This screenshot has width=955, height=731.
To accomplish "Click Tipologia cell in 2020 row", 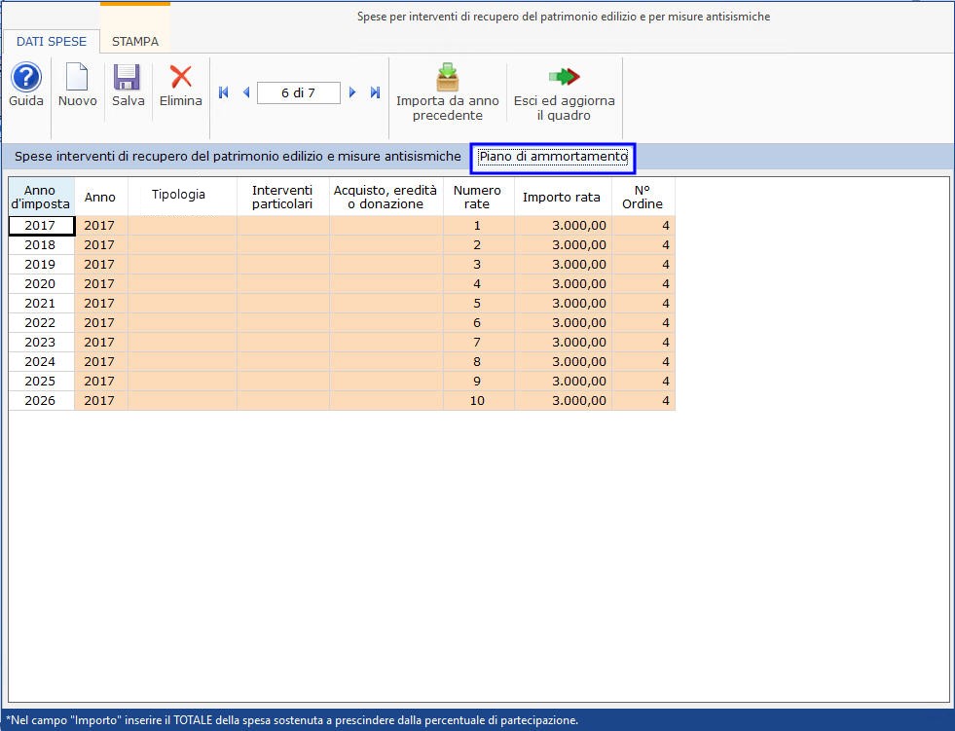I will (183, 284).
